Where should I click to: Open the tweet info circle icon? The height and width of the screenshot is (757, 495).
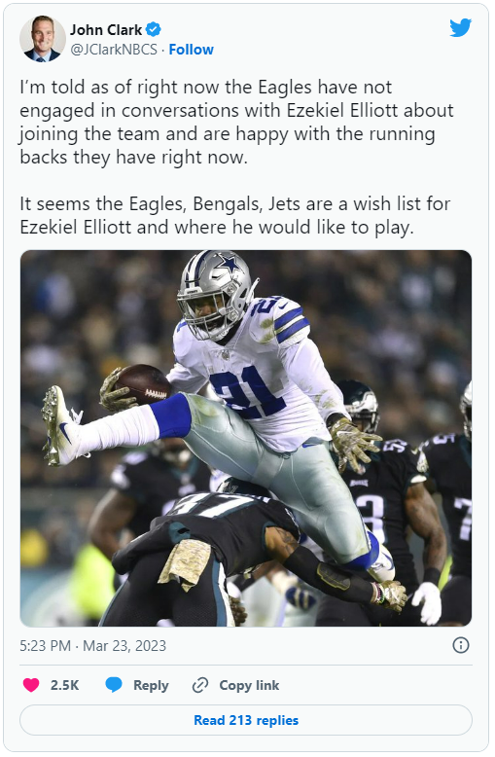tap(461, 645)
